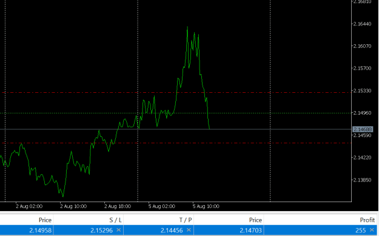Click the 2.16070 price scale label

(x=362, y=46)
